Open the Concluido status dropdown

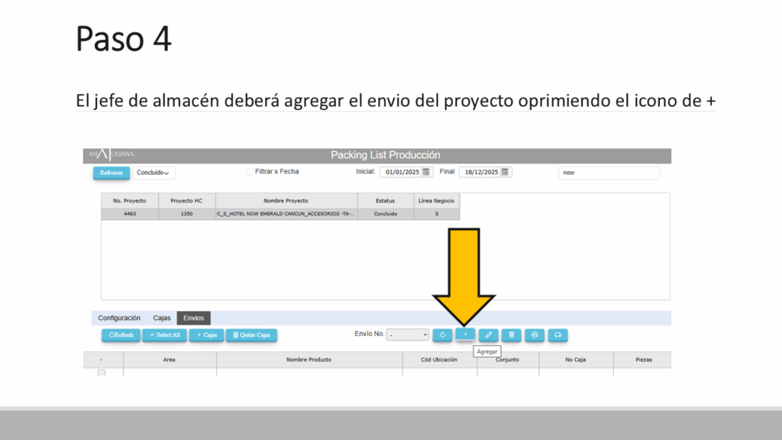(154, 173)
